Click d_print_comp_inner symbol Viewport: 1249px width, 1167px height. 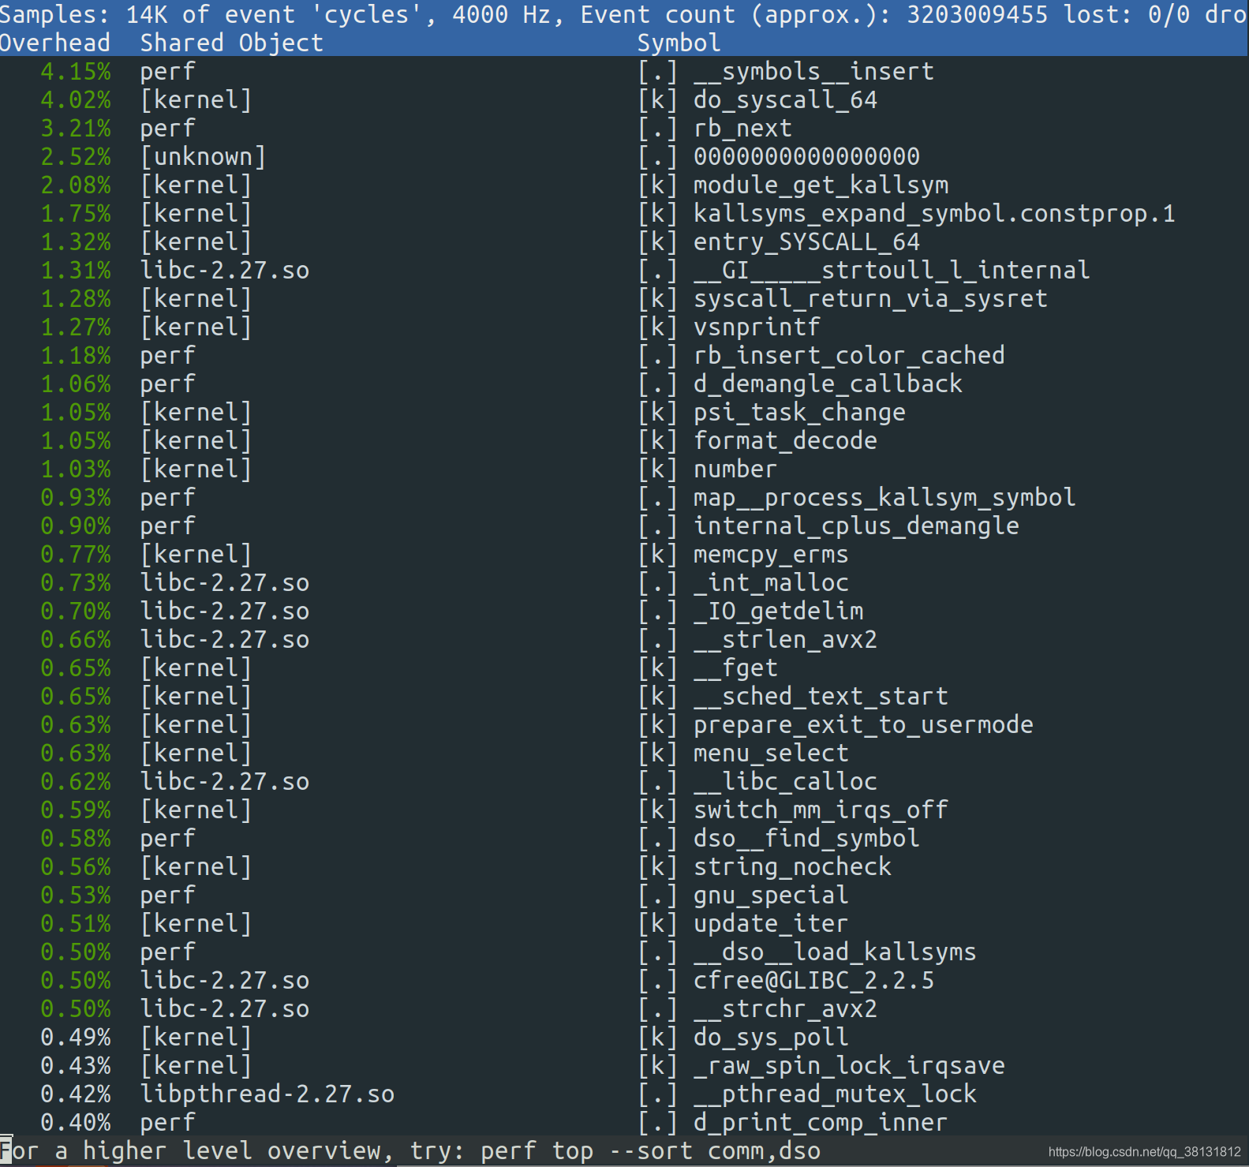point(821,1122)
